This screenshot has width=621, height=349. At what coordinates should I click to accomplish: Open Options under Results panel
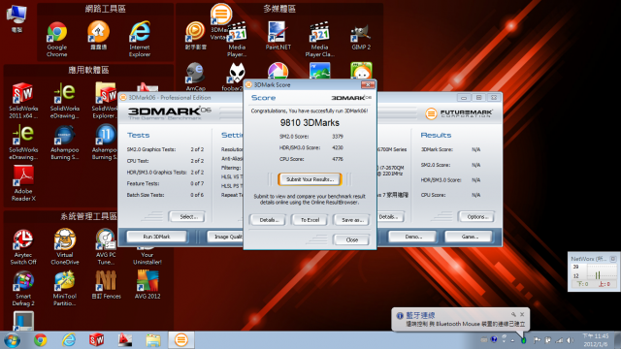coord(476,217)
